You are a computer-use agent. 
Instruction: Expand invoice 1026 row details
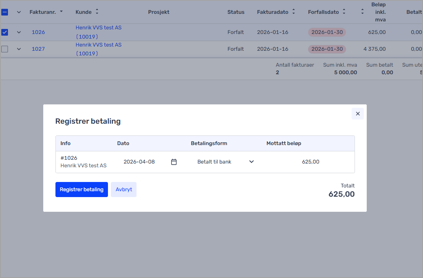coord(19,32)
